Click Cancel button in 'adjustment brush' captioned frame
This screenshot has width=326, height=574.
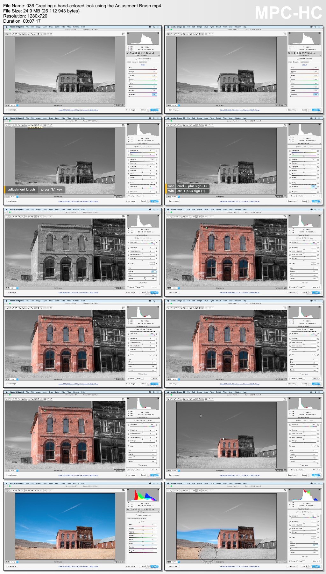[x=143, y=201]
